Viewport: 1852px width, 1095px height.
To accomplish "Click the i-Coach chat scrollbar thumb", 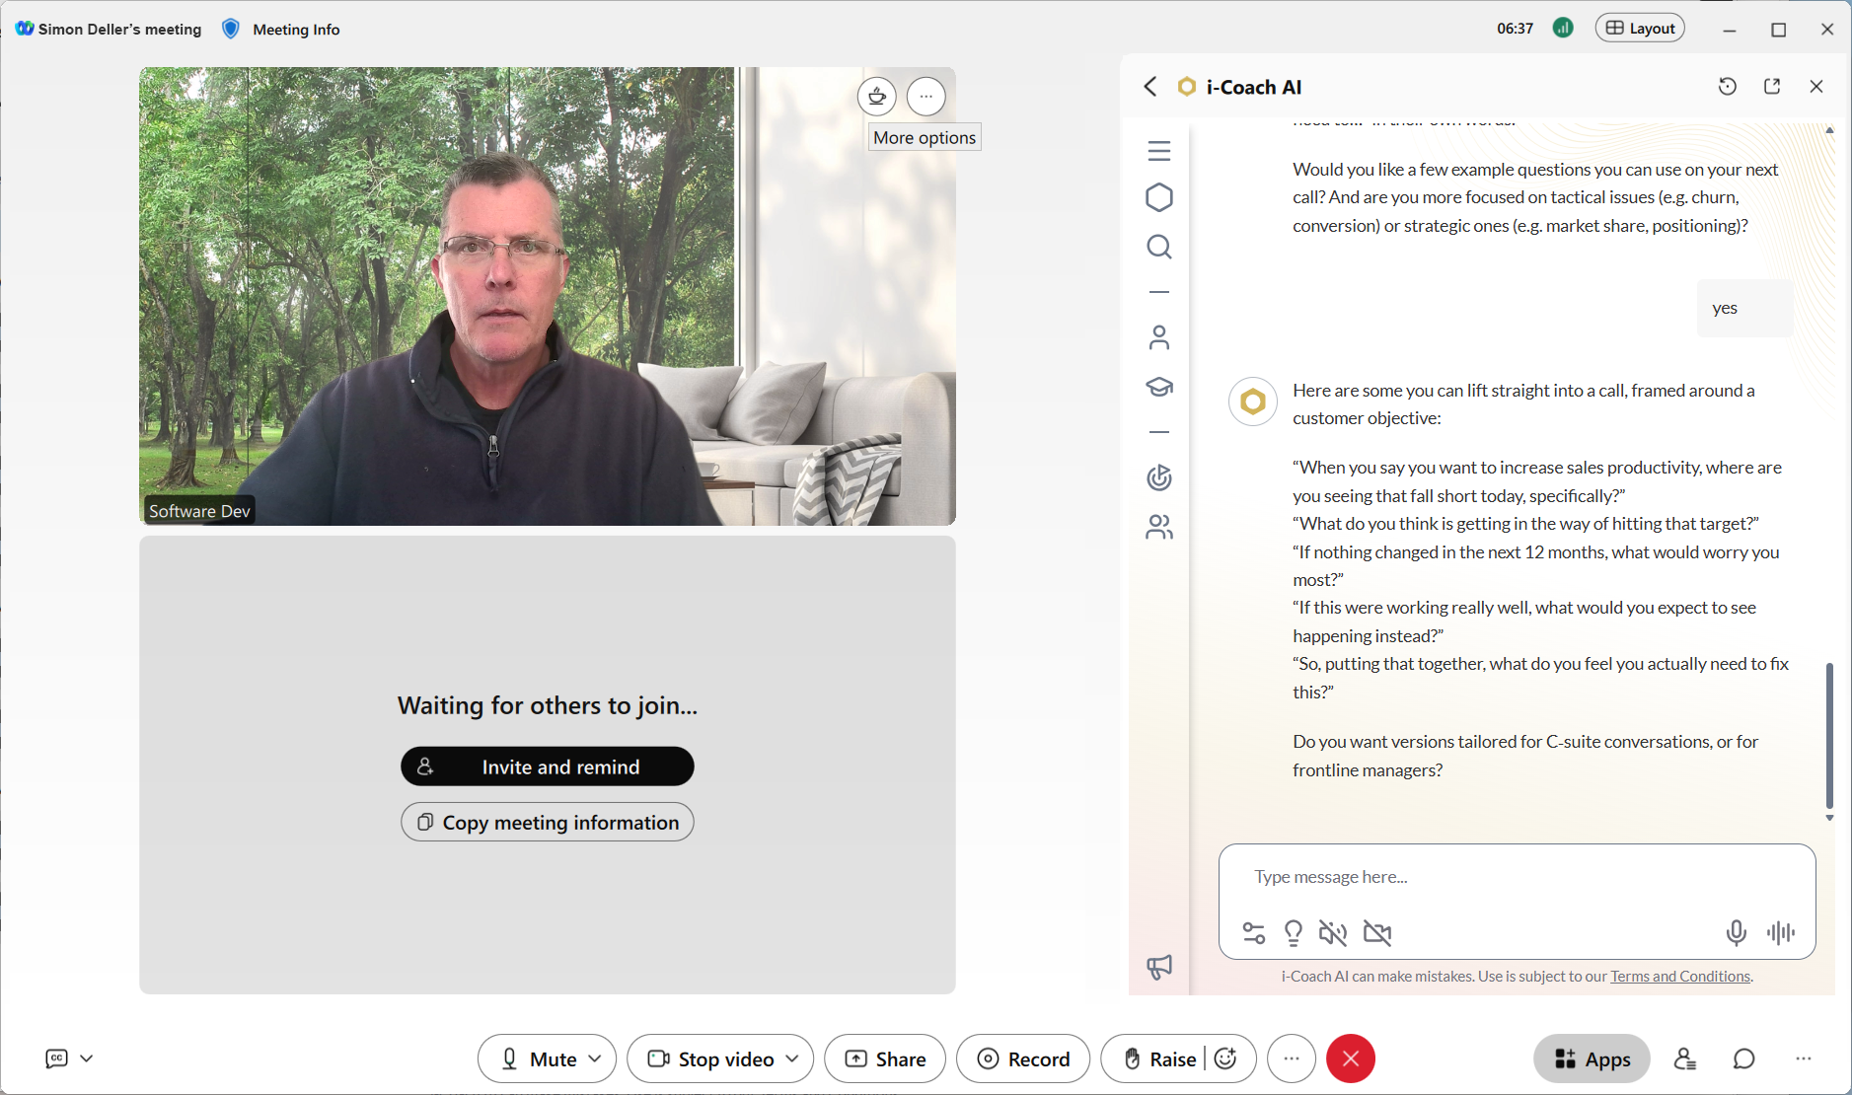I will 1829,736.
